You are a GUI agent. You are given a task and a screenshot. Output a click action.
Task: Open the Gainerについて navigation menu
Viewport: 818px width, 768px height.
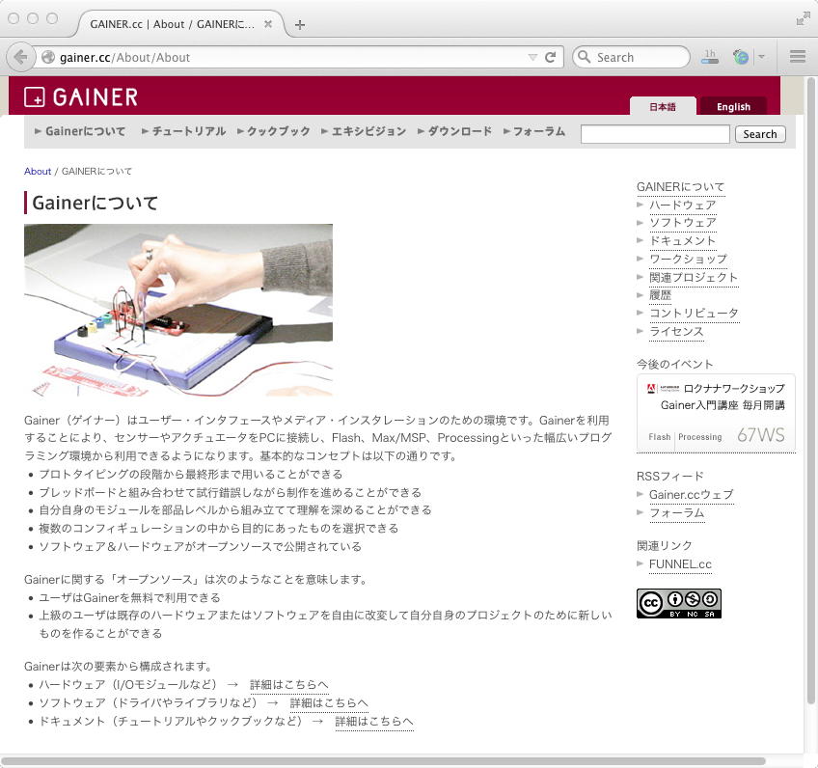pos(80,131)
